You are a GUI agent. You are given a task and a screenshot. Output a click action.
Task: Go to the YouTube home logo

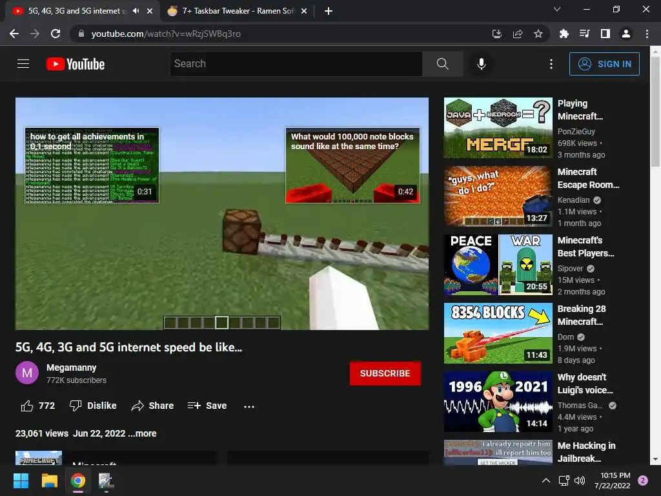[76, 64]
